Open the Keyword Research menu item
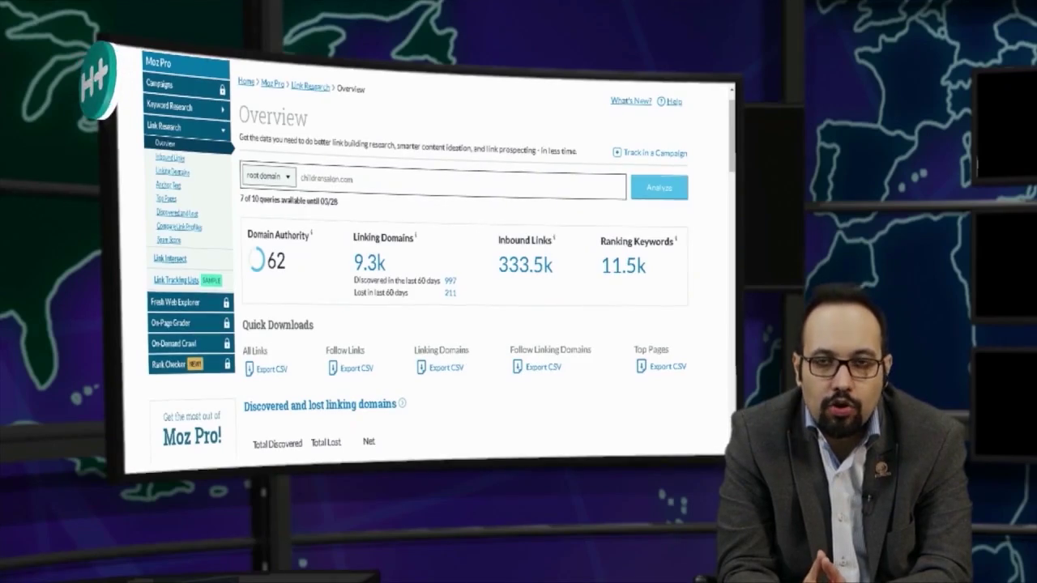 187,107
